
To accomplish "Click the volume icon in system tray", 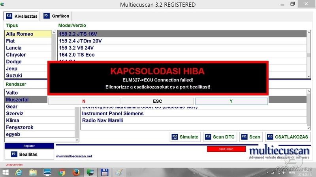I will (x=284, y=173).
